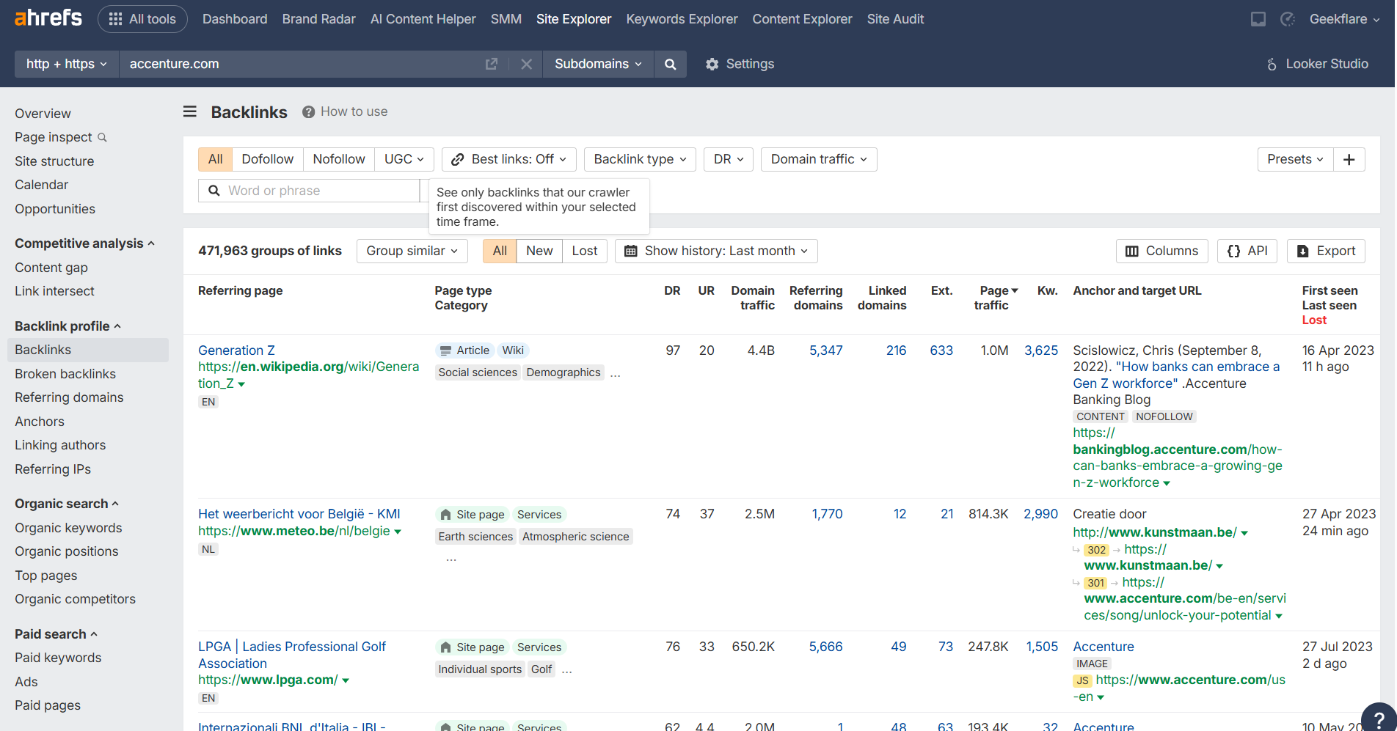Open the Generation Z referring page

(x=236, y=350)
